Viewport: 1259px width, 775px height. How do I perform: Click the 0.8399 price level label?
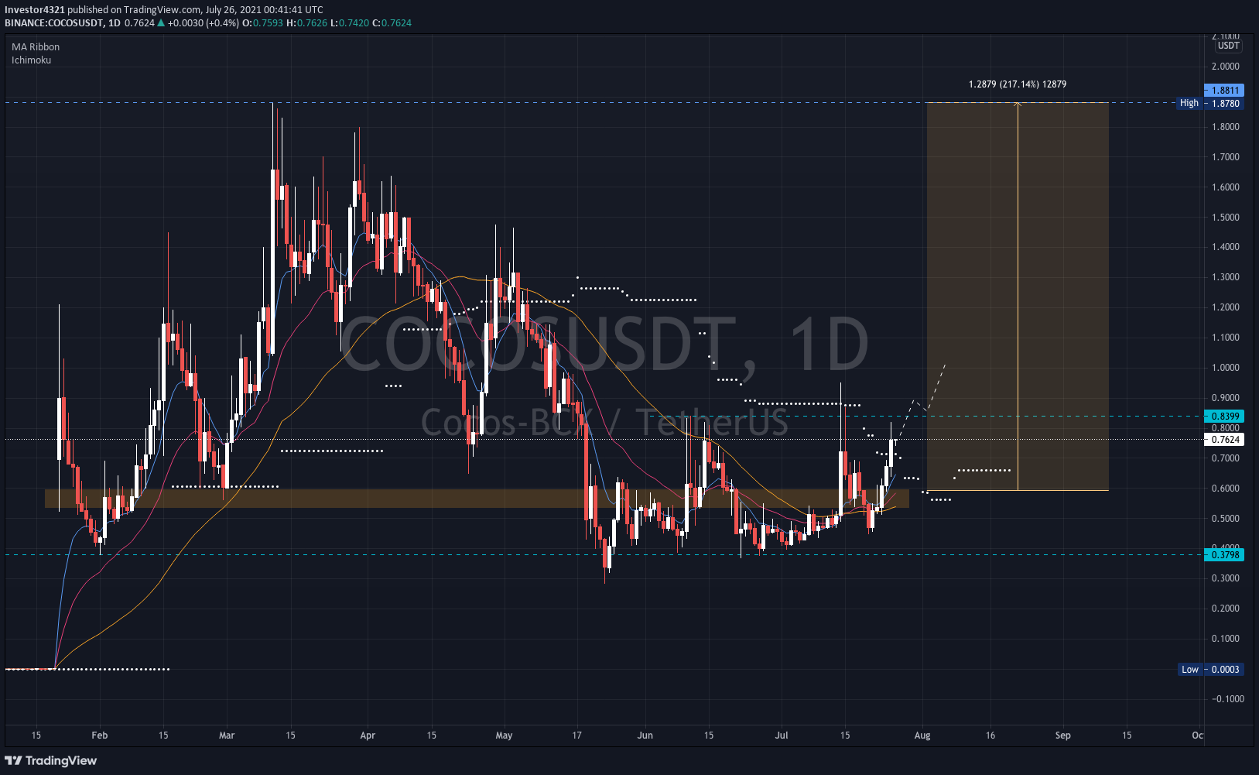click(x=1224, y=417)
